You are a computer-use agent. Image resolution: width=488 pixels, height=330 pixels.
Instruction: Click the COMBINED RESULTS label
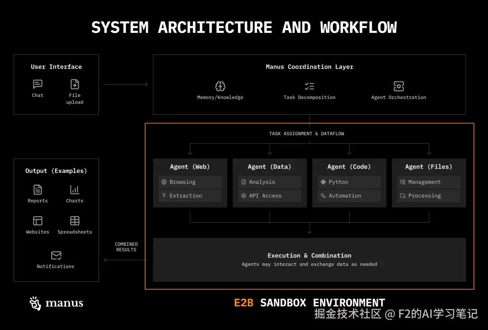(x=126, y=247)
